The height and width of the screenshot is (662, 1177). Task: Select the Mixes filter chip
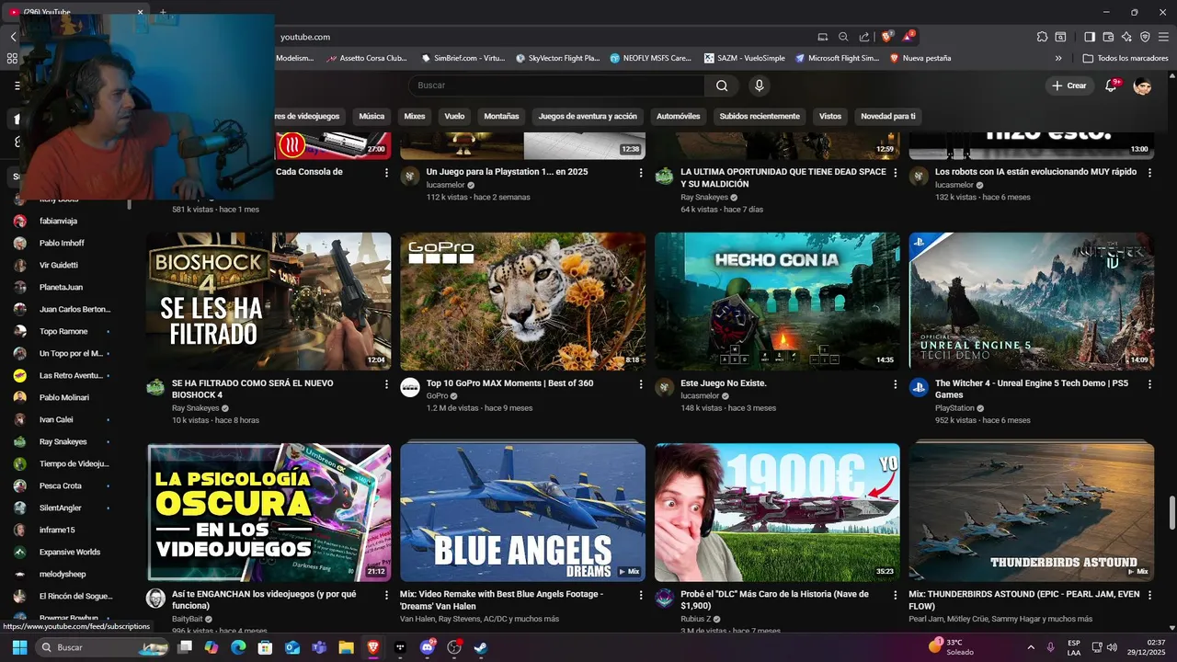pos(415,117)
